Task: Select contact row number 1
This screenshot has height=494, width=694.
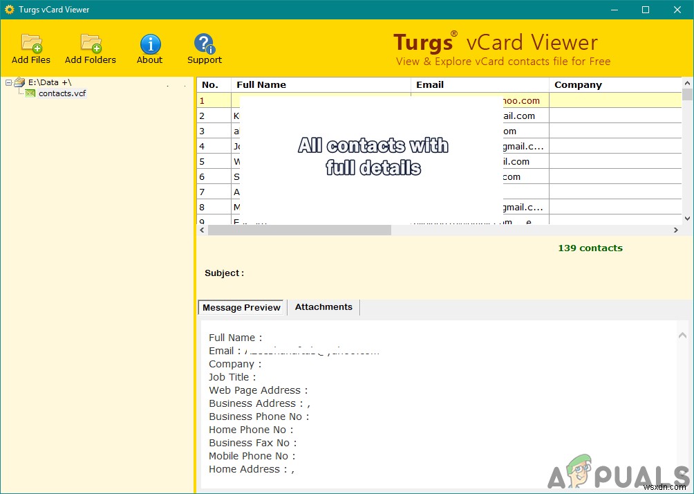Action: click(x=439, y=100)
